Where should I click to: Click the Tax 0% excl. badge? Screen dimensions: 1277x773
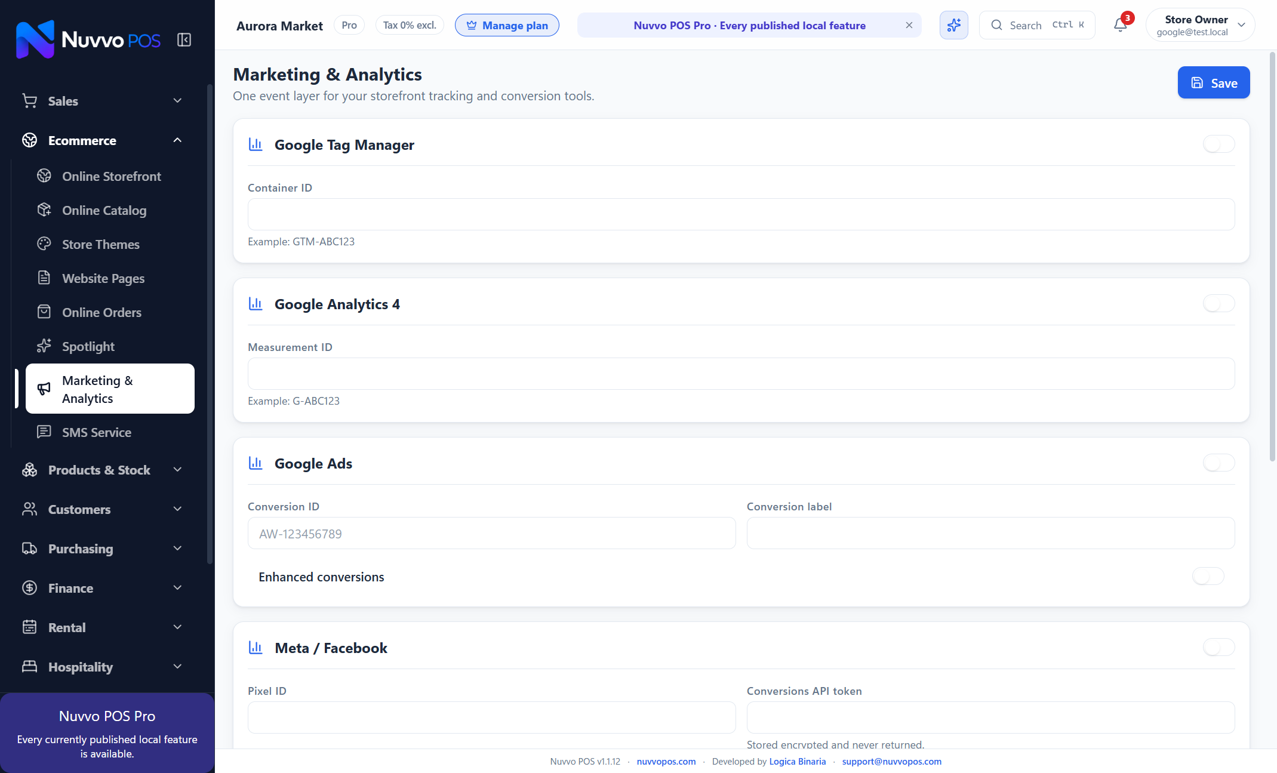pos(410,25)
